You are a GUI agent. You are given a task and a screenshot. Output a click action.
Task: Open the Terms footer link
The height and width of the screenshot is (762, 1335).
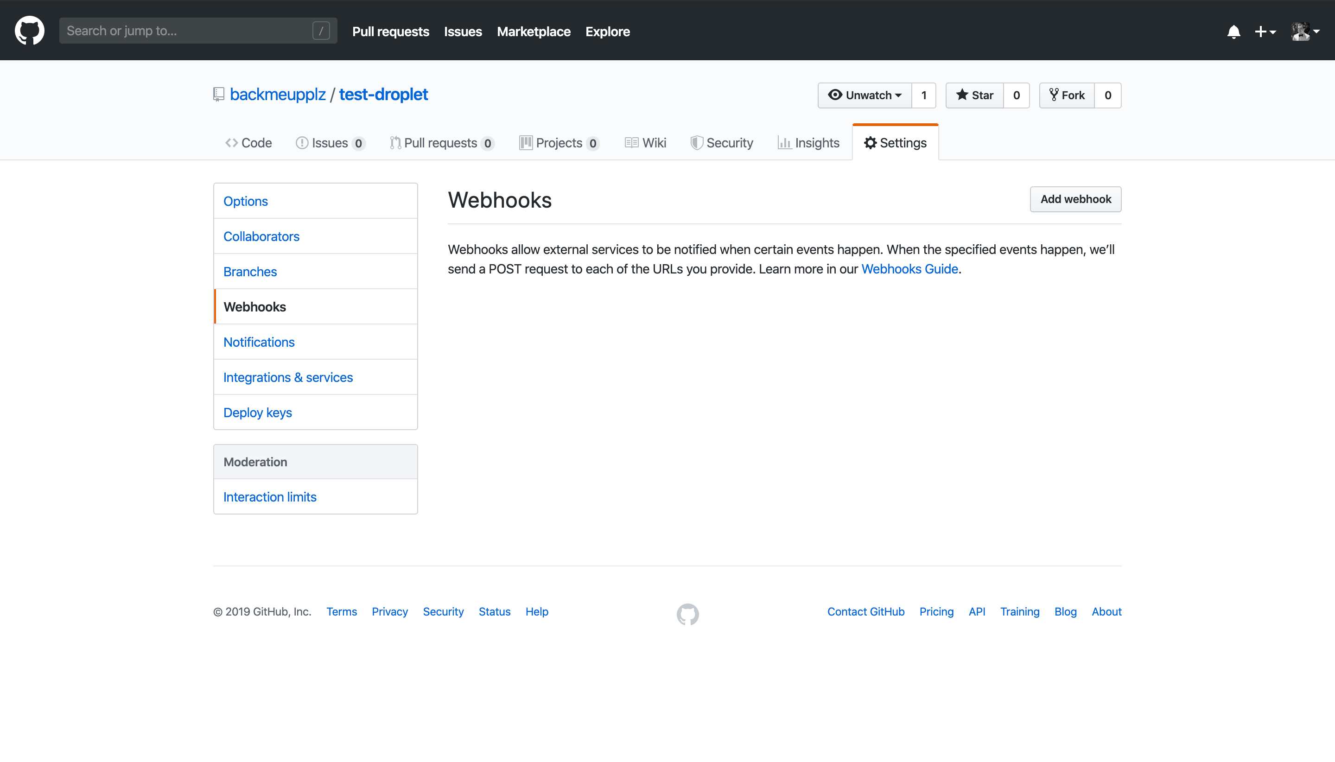(x=341, y=611)
